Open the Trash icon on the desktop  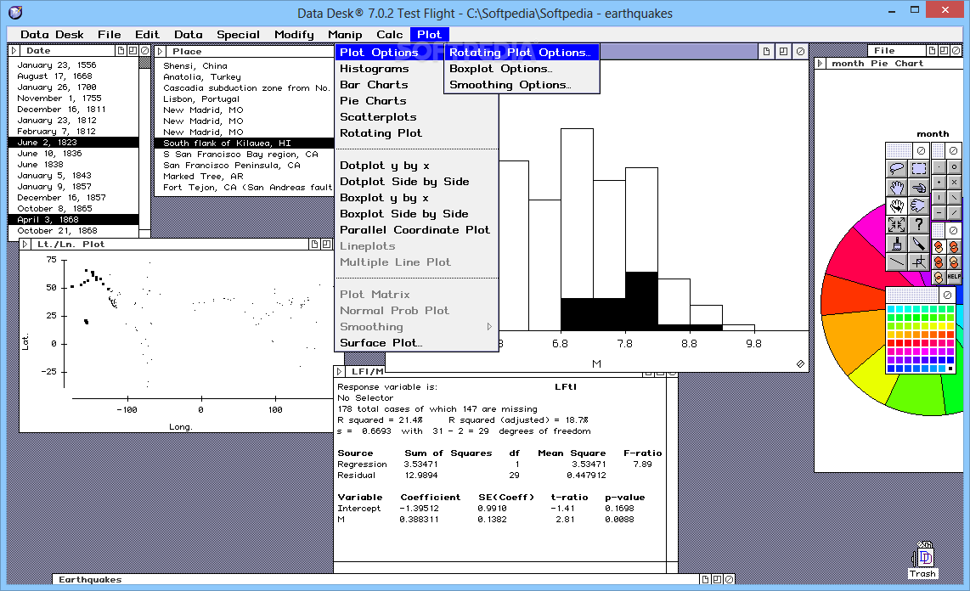tap(924, 560)
